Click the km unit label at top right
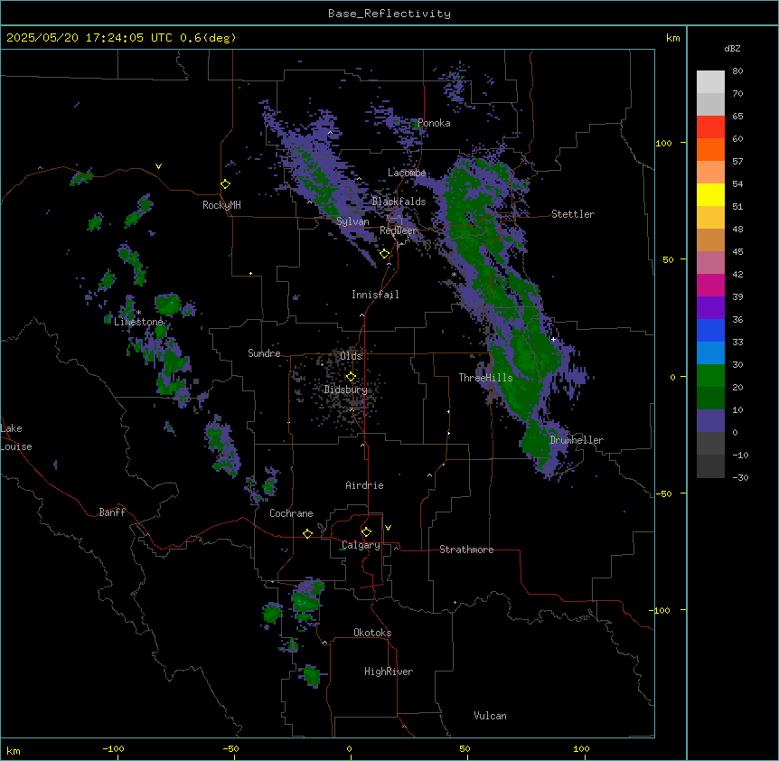 click(x=672, y=38)
